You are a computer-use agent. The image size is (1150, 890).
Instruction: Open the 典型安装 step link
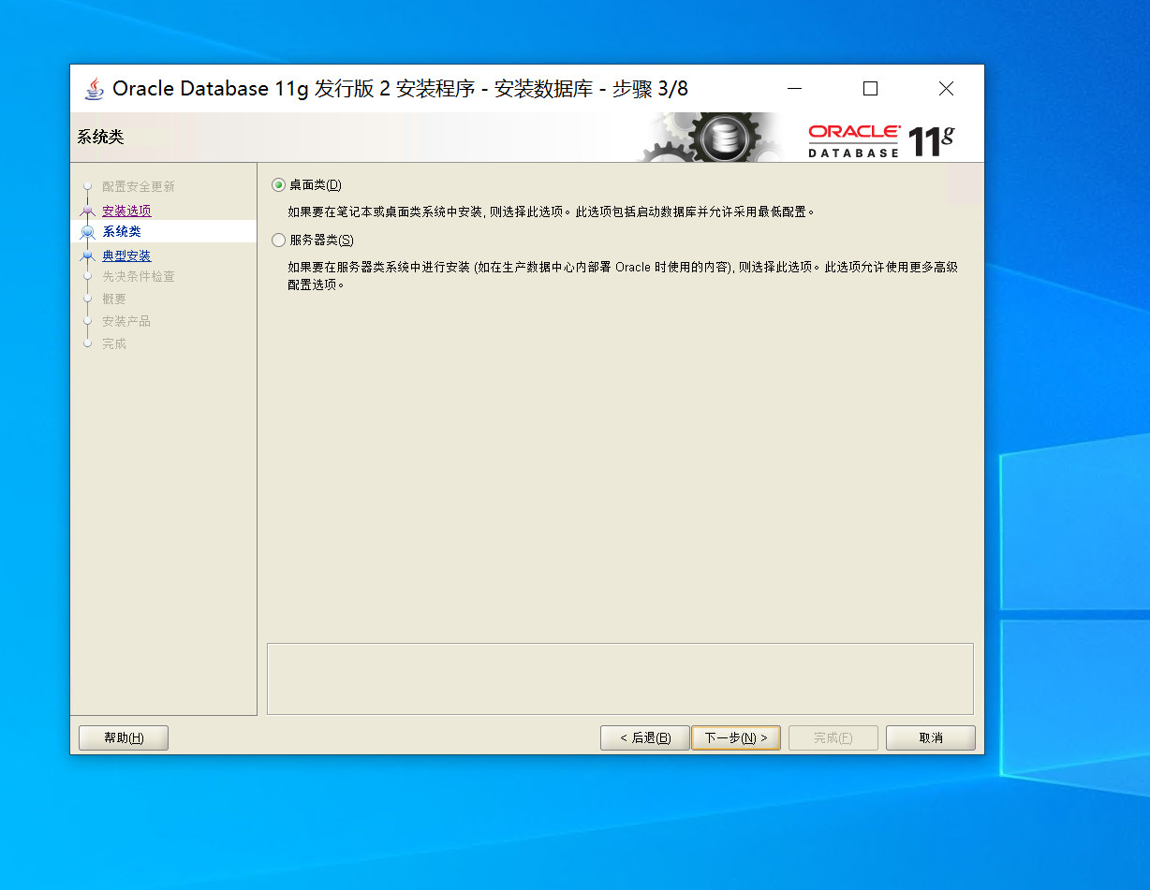tap(126, 255)
